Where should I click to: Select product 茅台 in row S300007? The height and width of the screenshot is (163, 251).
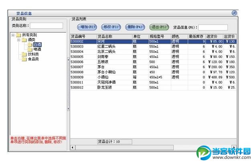point(101,67)
